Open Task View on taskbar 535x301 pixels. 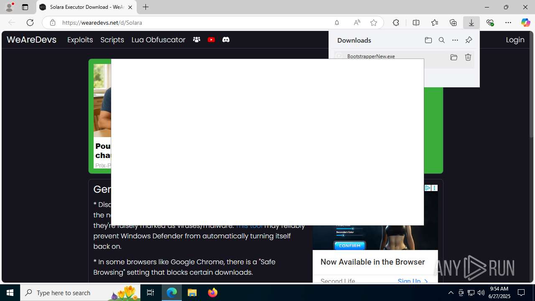pos(150,293)
